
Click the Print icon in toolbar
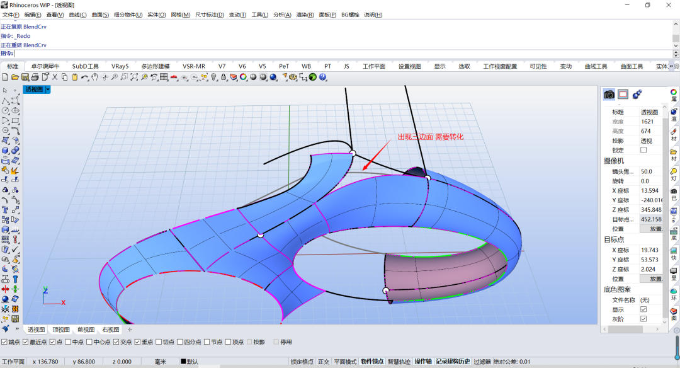coord(35,77)
